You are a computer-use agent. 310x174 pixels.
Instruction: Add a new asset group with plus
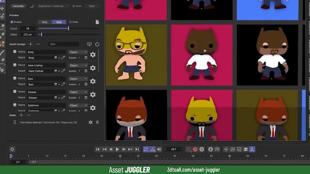pos(31,44)
